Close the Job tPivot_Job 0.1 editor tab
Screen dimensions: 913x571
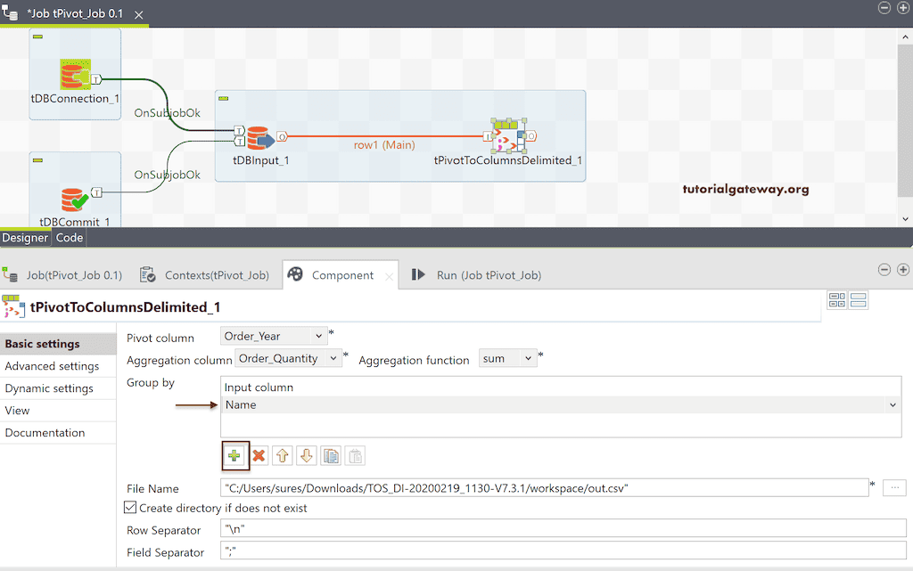pos(138,14)
